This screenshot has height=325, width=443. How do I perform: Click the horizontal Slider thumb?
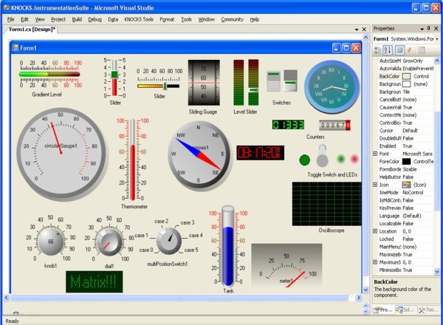[x=165, y=86]
